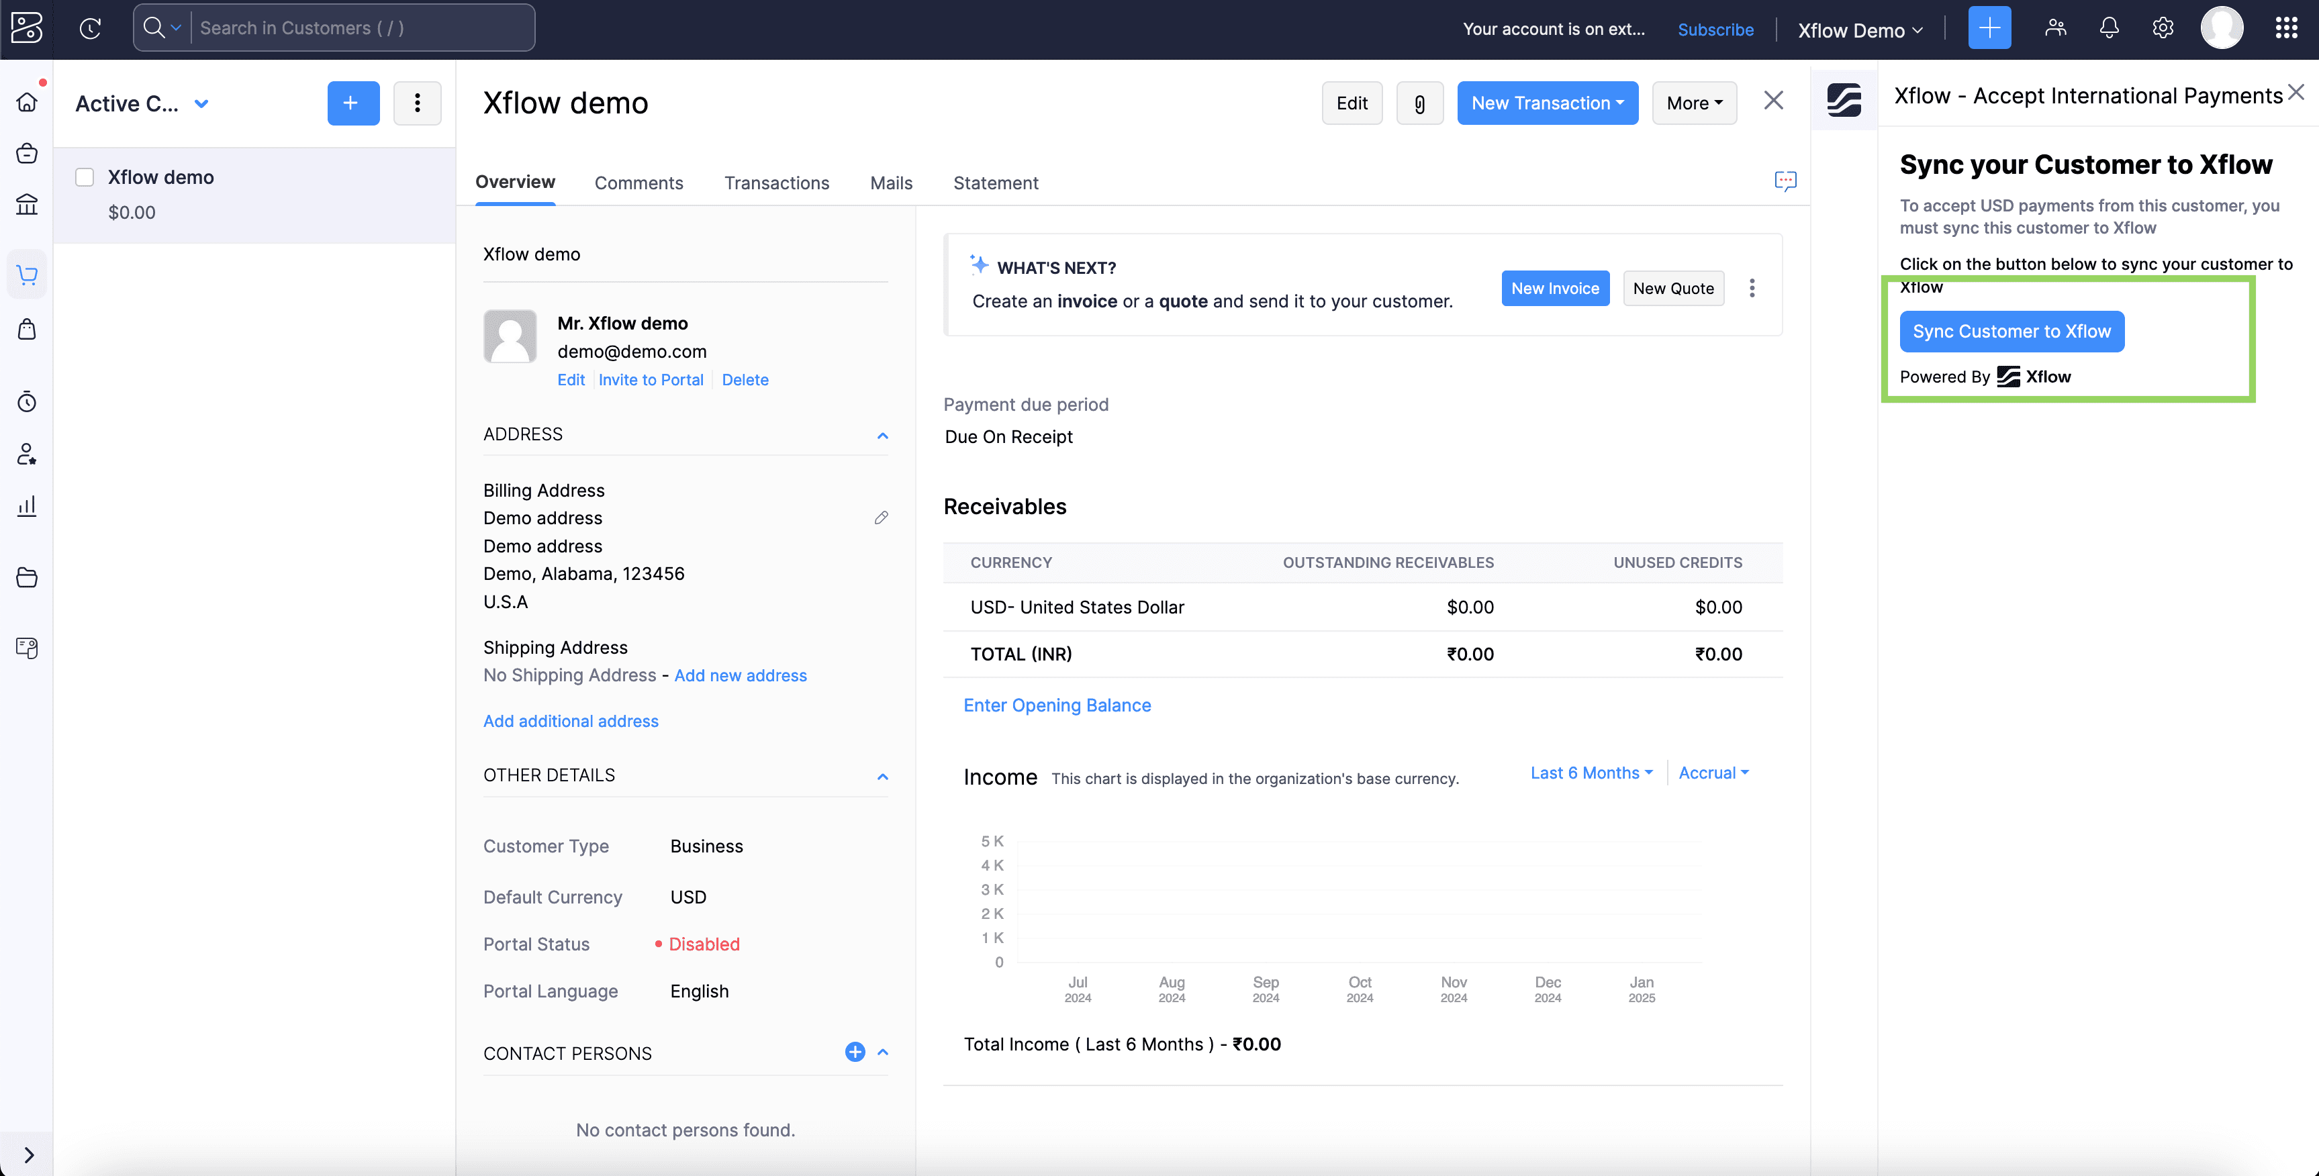
Task: Open the Reports bar chart icon
Action: [x=27, y=505]
